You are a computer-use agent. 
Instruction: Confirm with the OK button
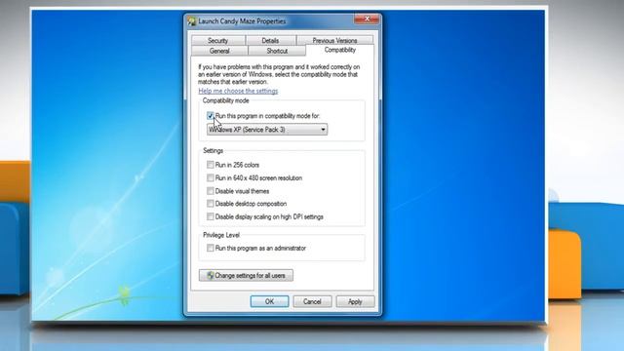point(269,301)
